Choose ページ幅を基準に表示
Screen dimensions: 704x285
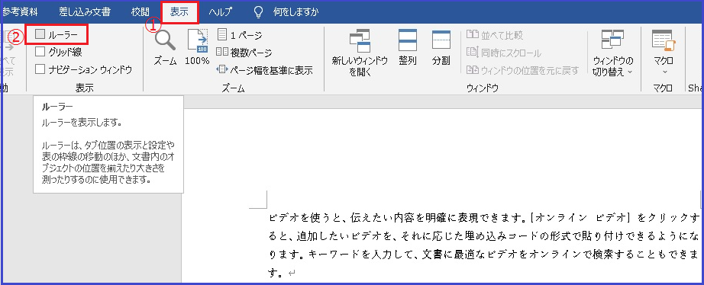(x=265, y=70)
